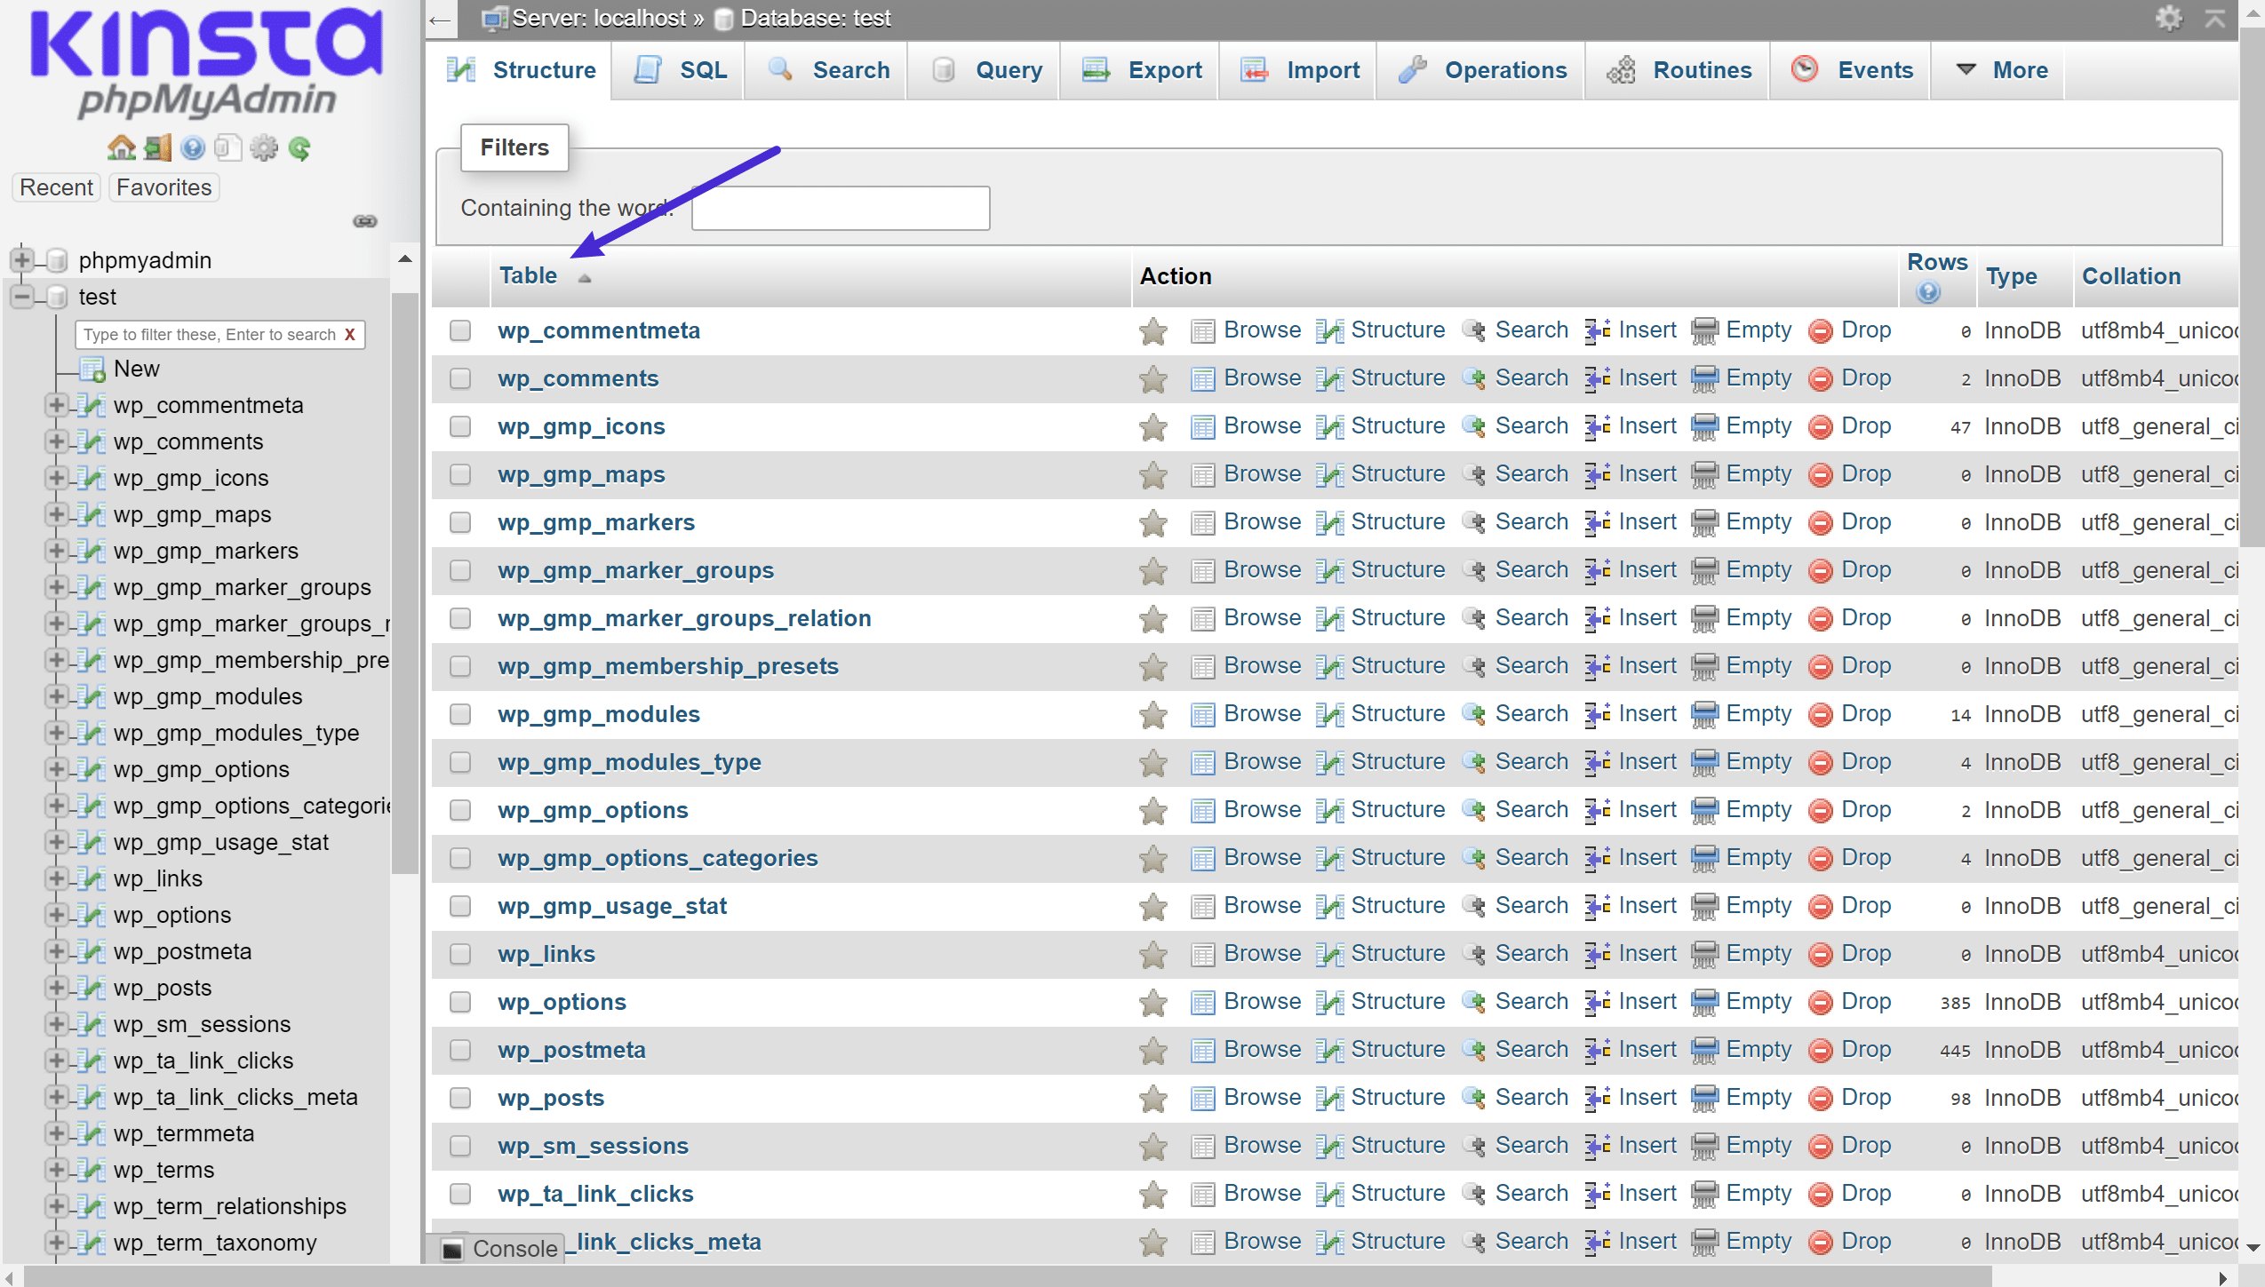The image size is (2265, 1287).
Task: Click the Filters section expander
Action: click(514, 146)
